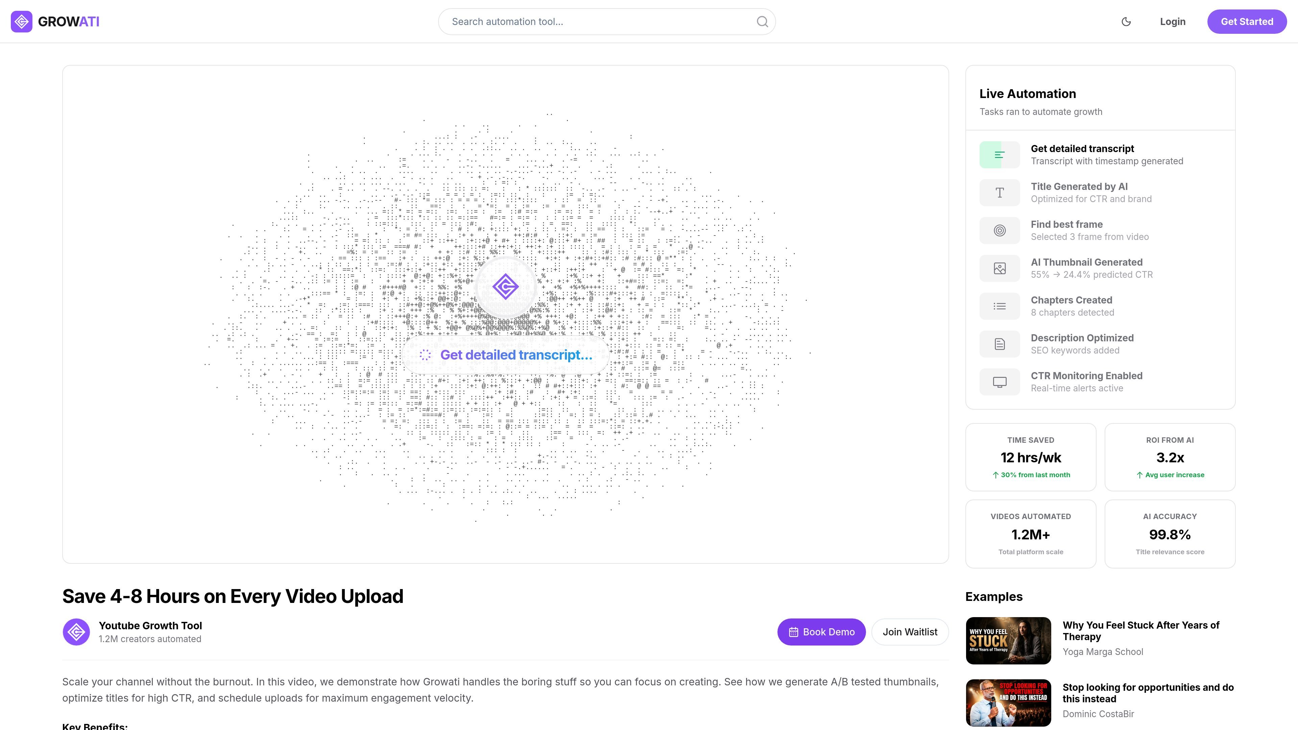This screenshot has height=730, width=1298.
Task: Click the '12 hrs/wk' time saved value
Action: [x=1030, y=458]
